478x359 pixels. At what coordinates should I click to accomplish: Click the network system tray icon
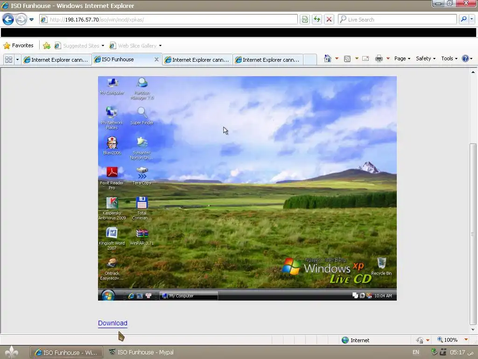[443, 352]
